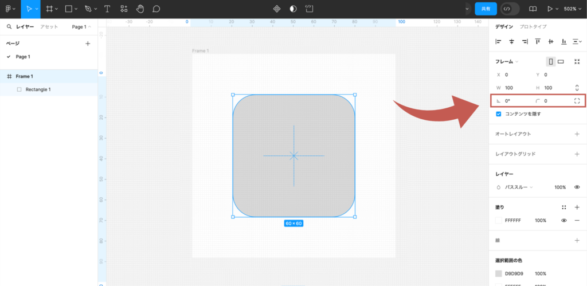587x286 pixels.
Task: Select the Hand tool
Action: (140, 9)
